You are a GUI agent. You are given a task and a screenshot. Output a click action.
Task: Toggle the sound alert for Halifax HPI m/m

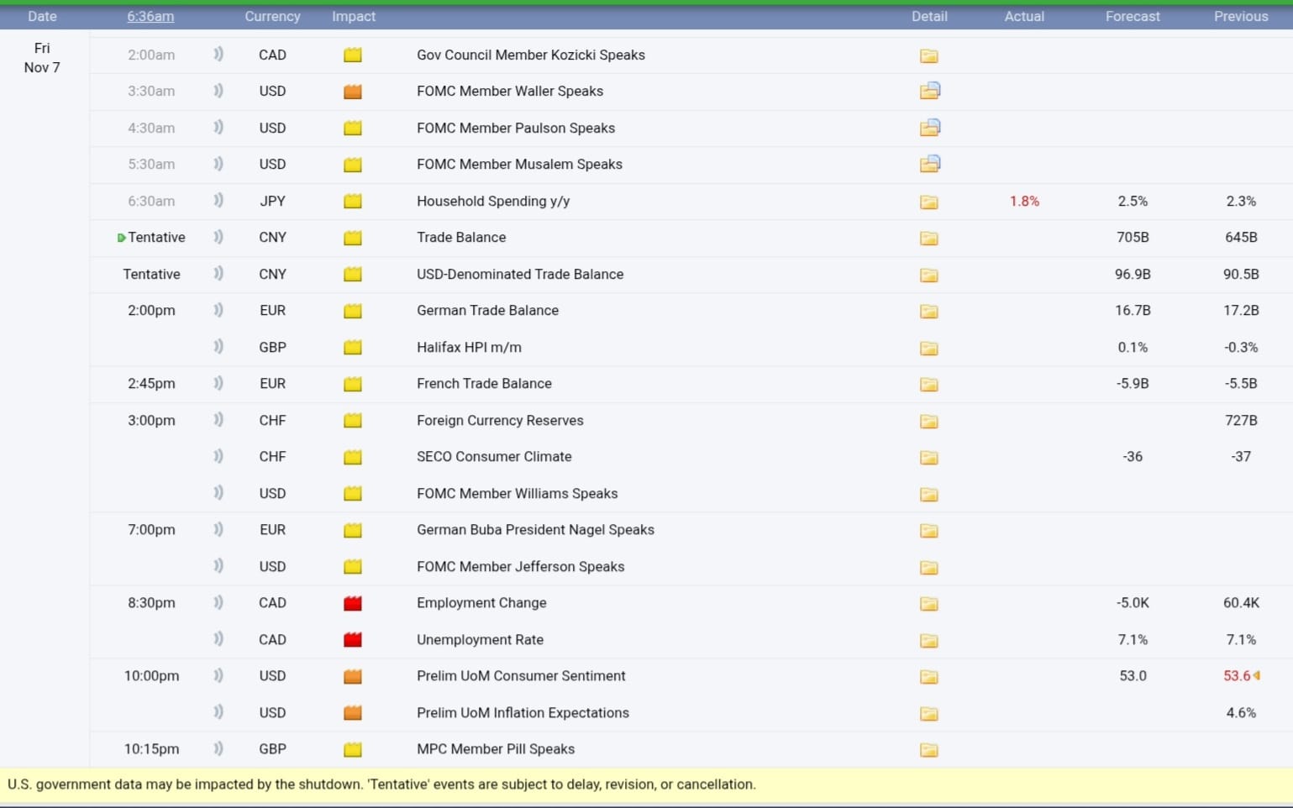coord(218,346)
